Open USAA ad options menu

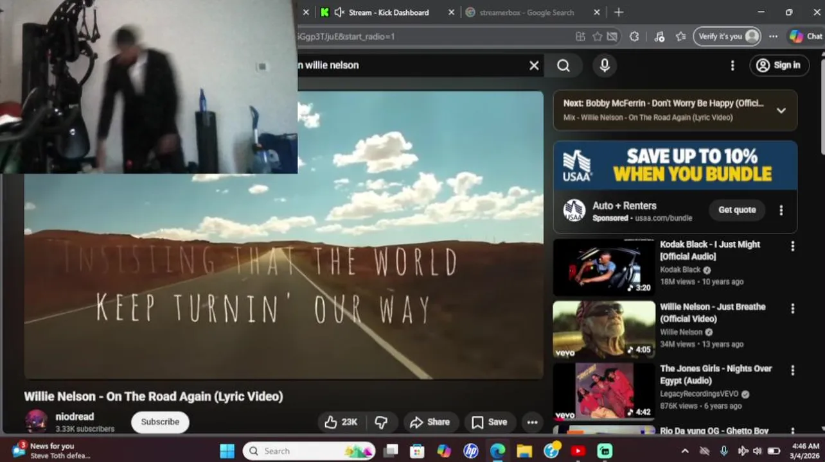(781, 210)
